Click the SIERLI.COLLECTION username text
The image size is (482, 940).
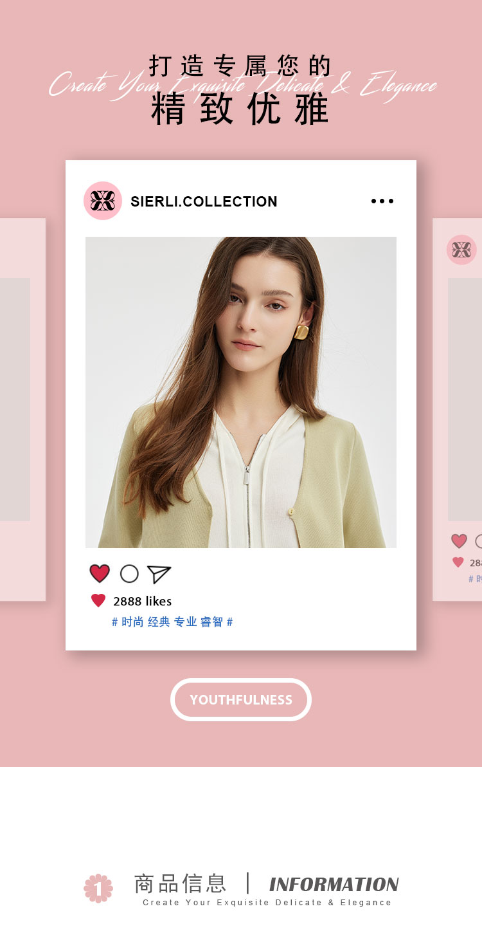204,201
